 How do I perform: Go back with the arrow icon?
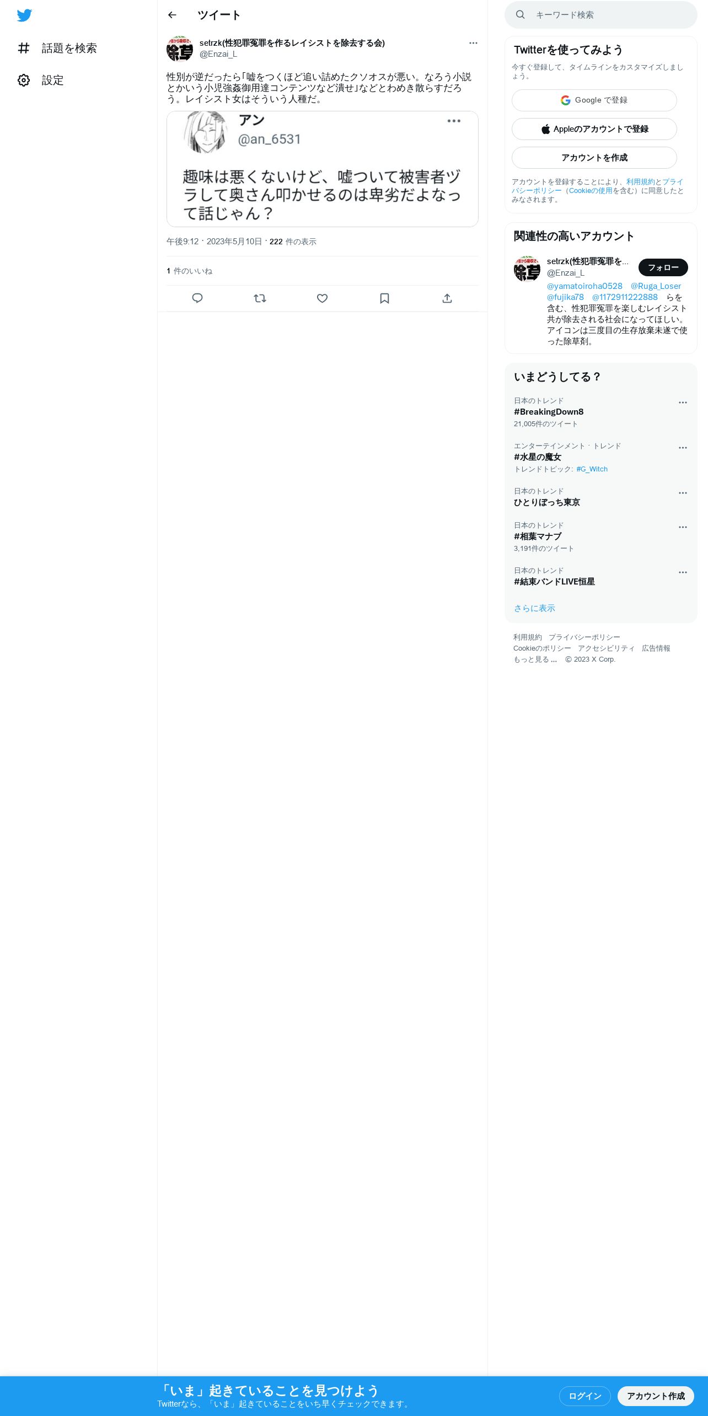[172, 15]
